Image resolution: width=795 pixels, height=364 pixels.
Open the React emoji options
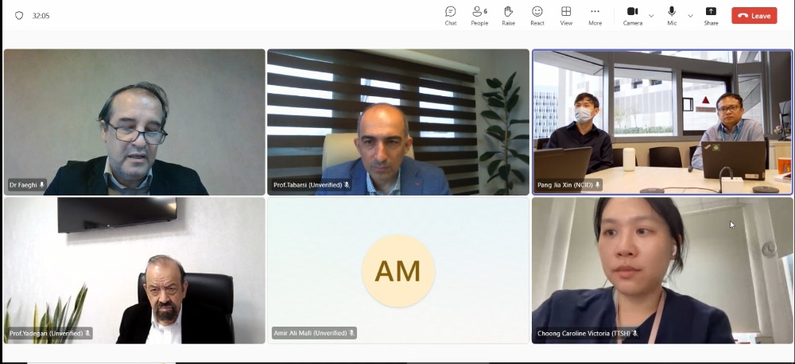pos(537,16)
